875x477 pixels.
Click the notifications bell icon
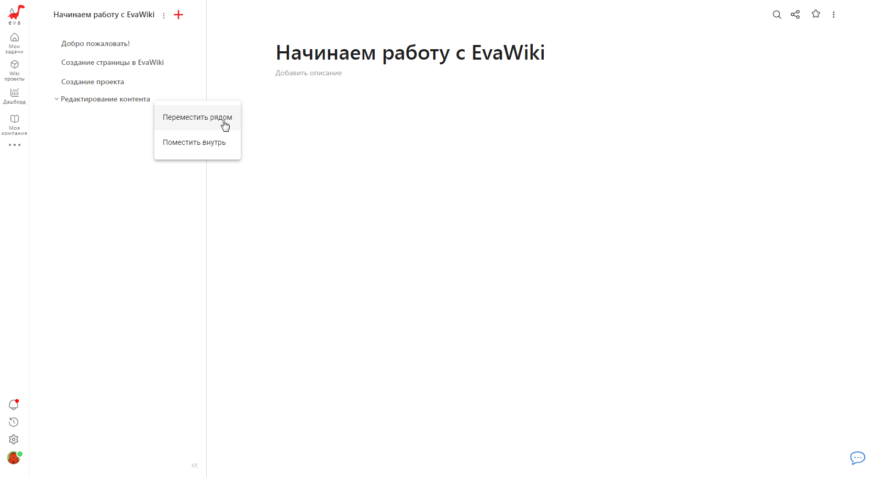(14, 404)
